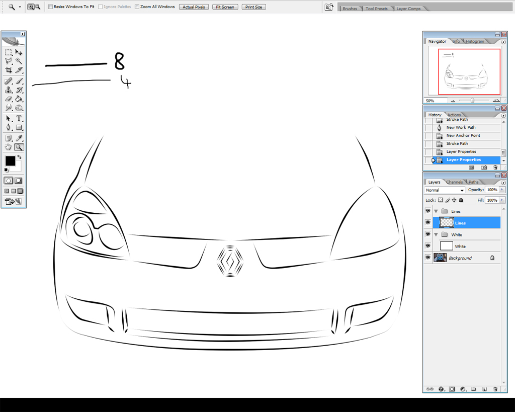Check the Zoom All Windows option
The width and height of the screenshot is (515, 412).
[x=137, y=7]
